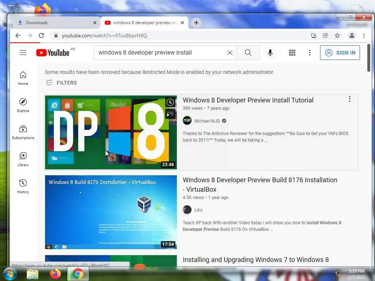Click Michael MJD channel avatar

coord(187,120)
